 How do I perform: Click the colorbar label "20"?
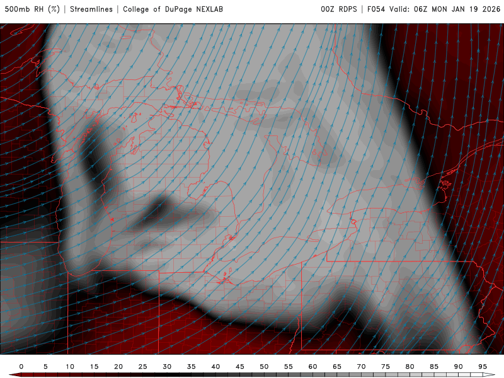tap(118, 367)
